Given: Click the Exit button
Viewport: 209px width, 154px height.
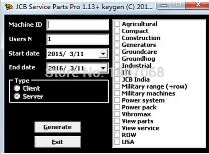Looking at the screenshot, I should click(57, 142).
